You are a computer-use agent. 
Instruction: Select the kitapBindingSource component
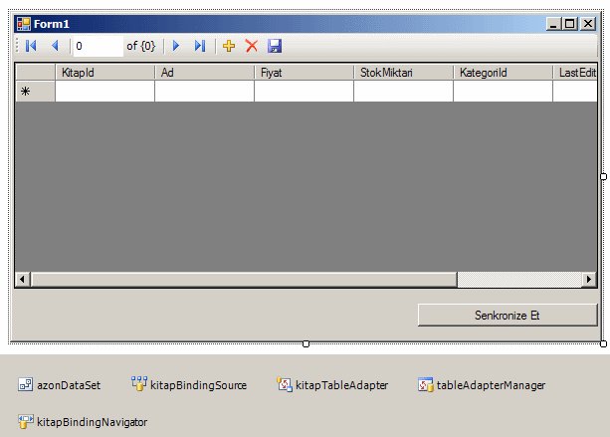point(189,385)
